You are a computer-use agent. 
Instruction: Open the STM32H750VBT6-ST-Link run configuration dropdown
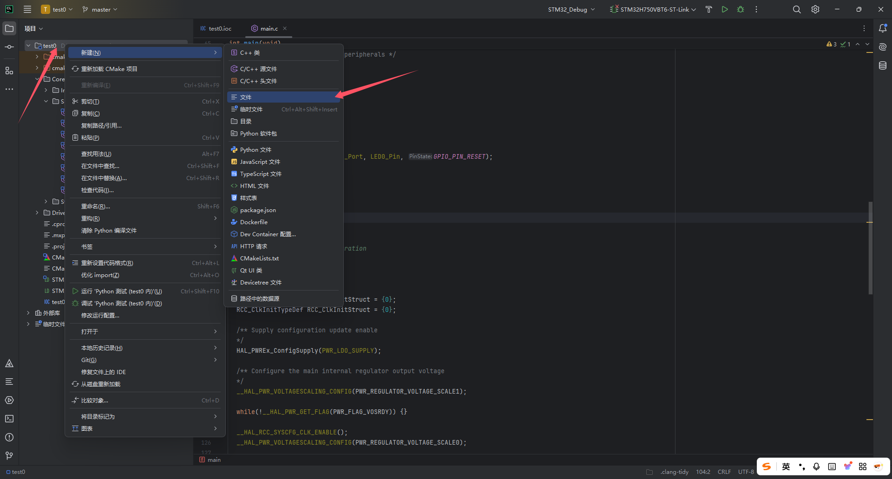coord(653,9)
